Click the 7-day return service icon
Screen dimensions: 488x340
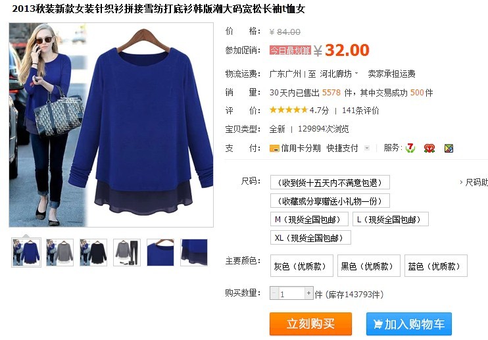pyautogui.click(x=410, y=148)
